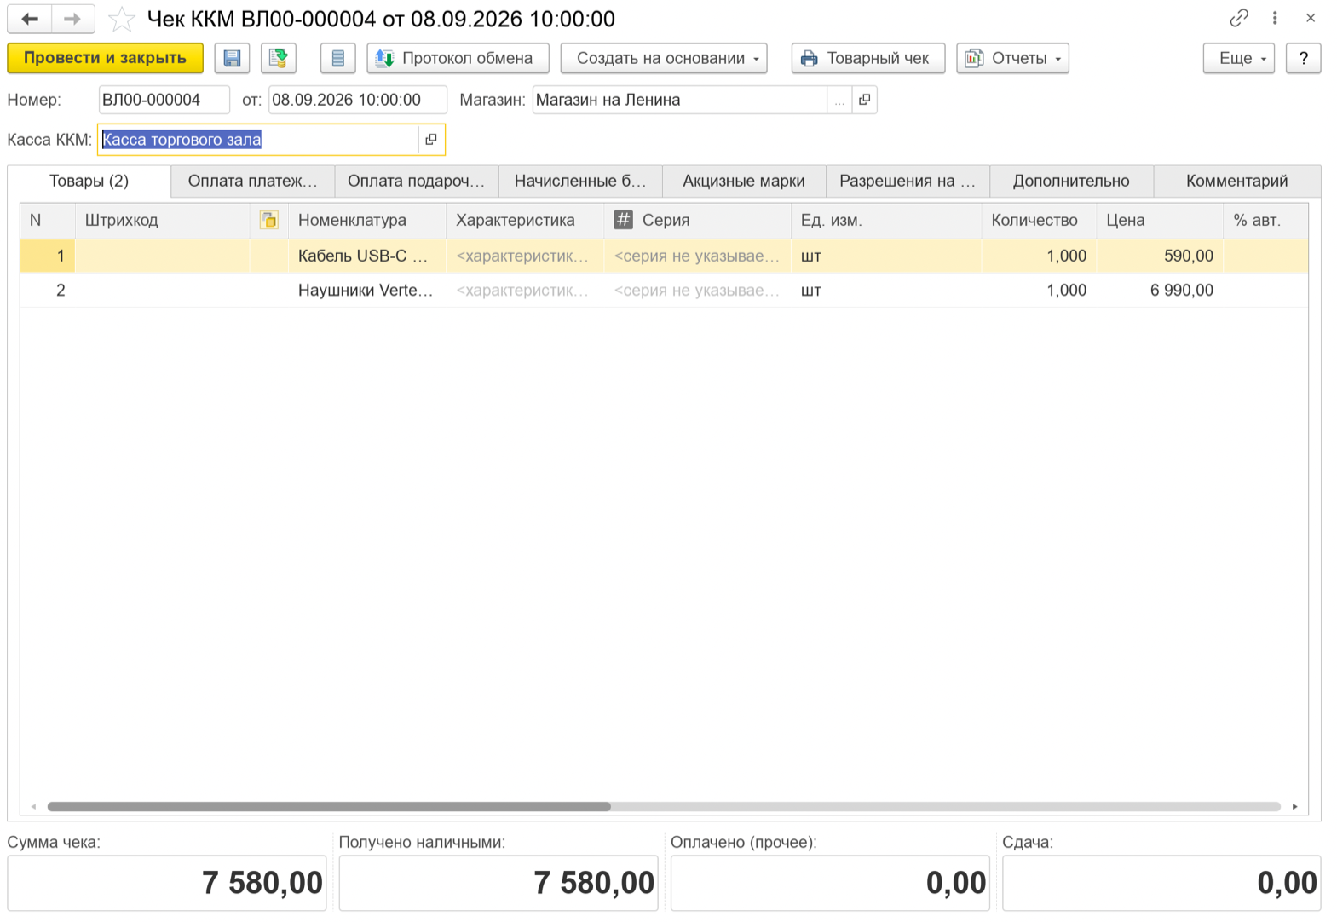Screen dimensions: 1337x922
Task: Select the Наушники Verte… row
Action: 664,291
